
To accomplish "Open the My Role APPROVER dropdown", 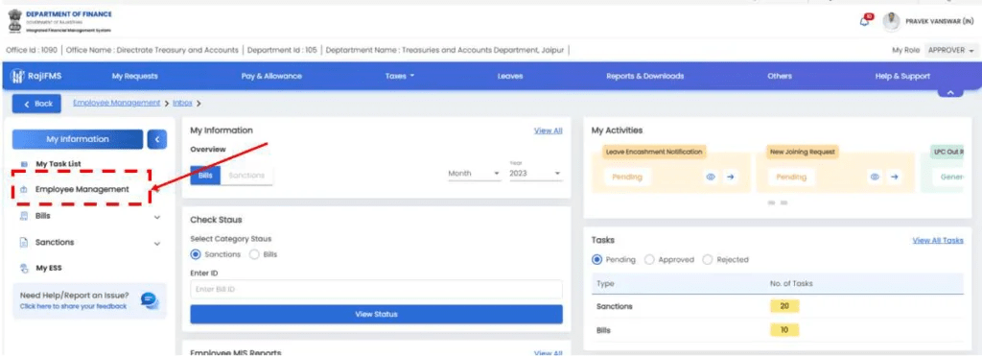I will [x=950, y=51].
